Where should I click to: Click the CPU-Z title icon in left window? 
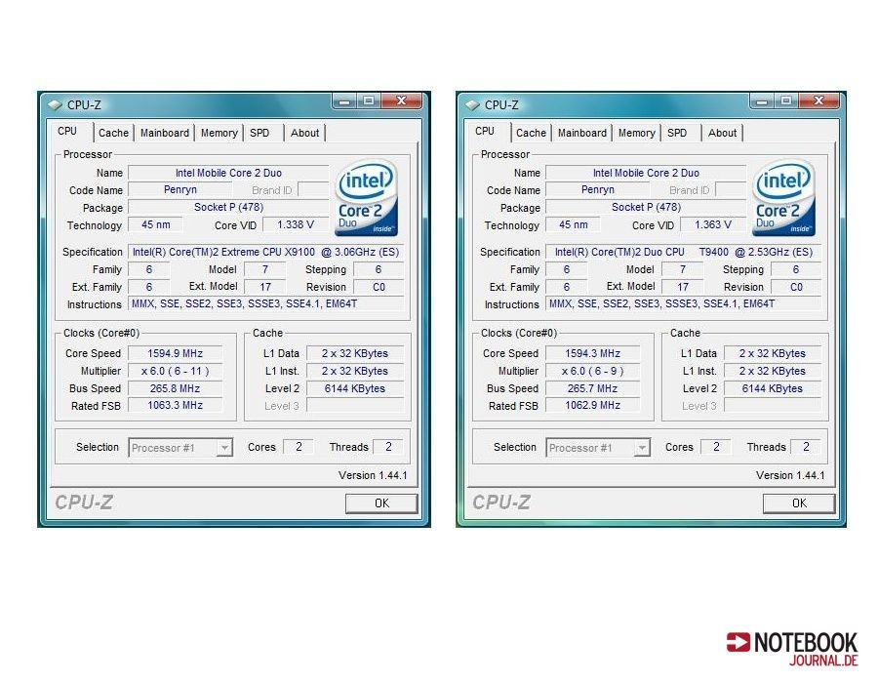[55, 105]
